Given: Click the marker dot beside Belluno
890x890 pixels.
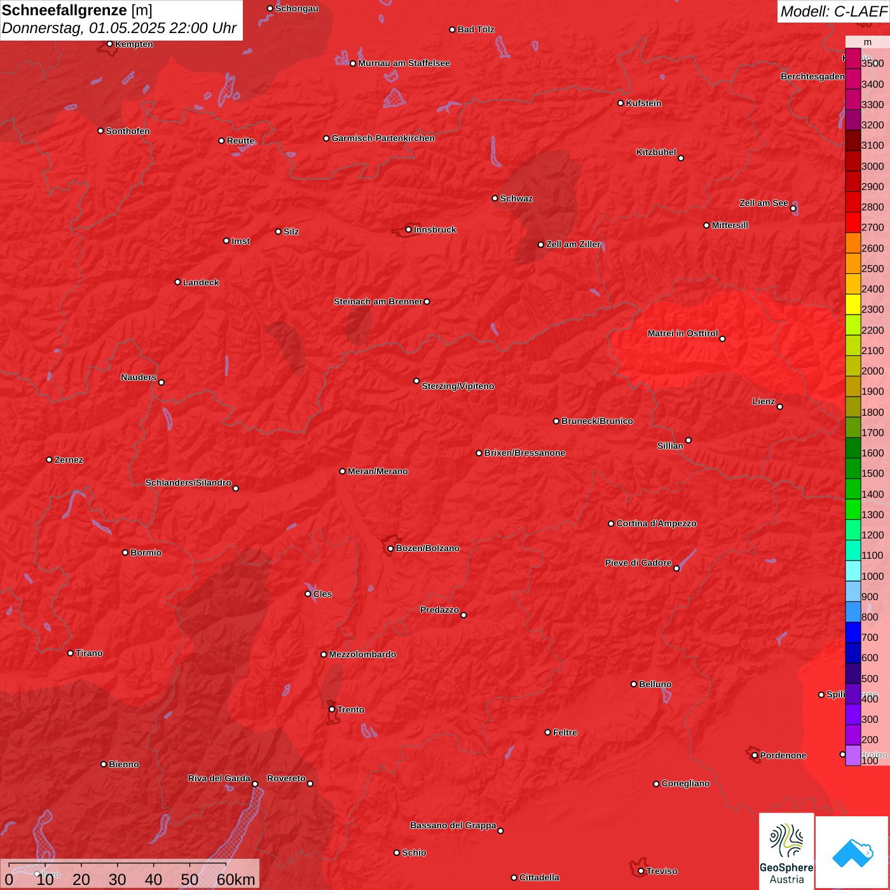Looking at the screenshot, I should click(x=634, y=684).
